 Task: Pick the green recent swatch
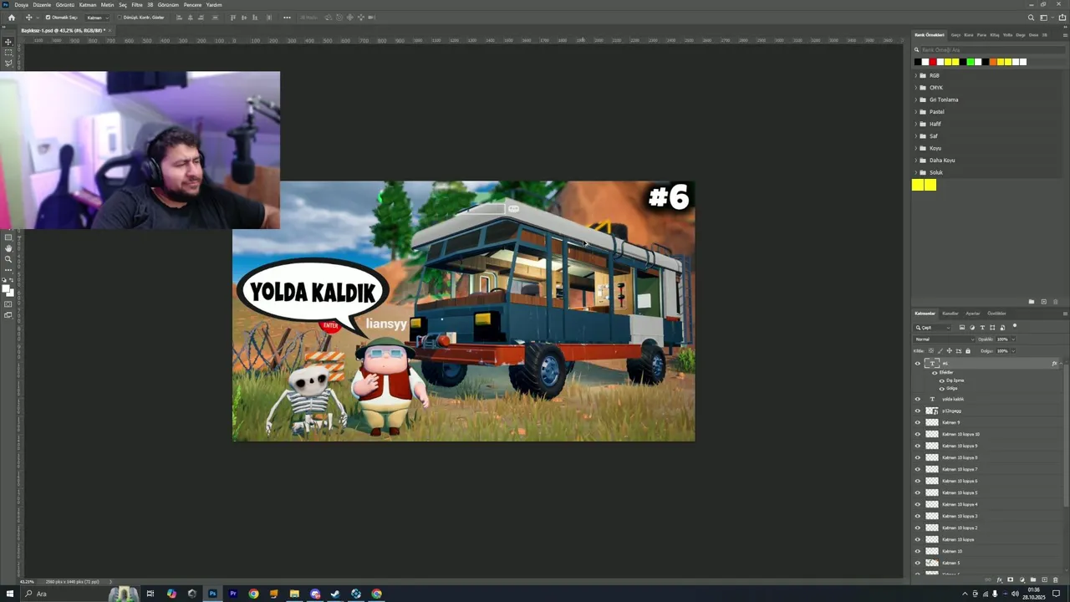pyautogui.click(x=971, y=62)
